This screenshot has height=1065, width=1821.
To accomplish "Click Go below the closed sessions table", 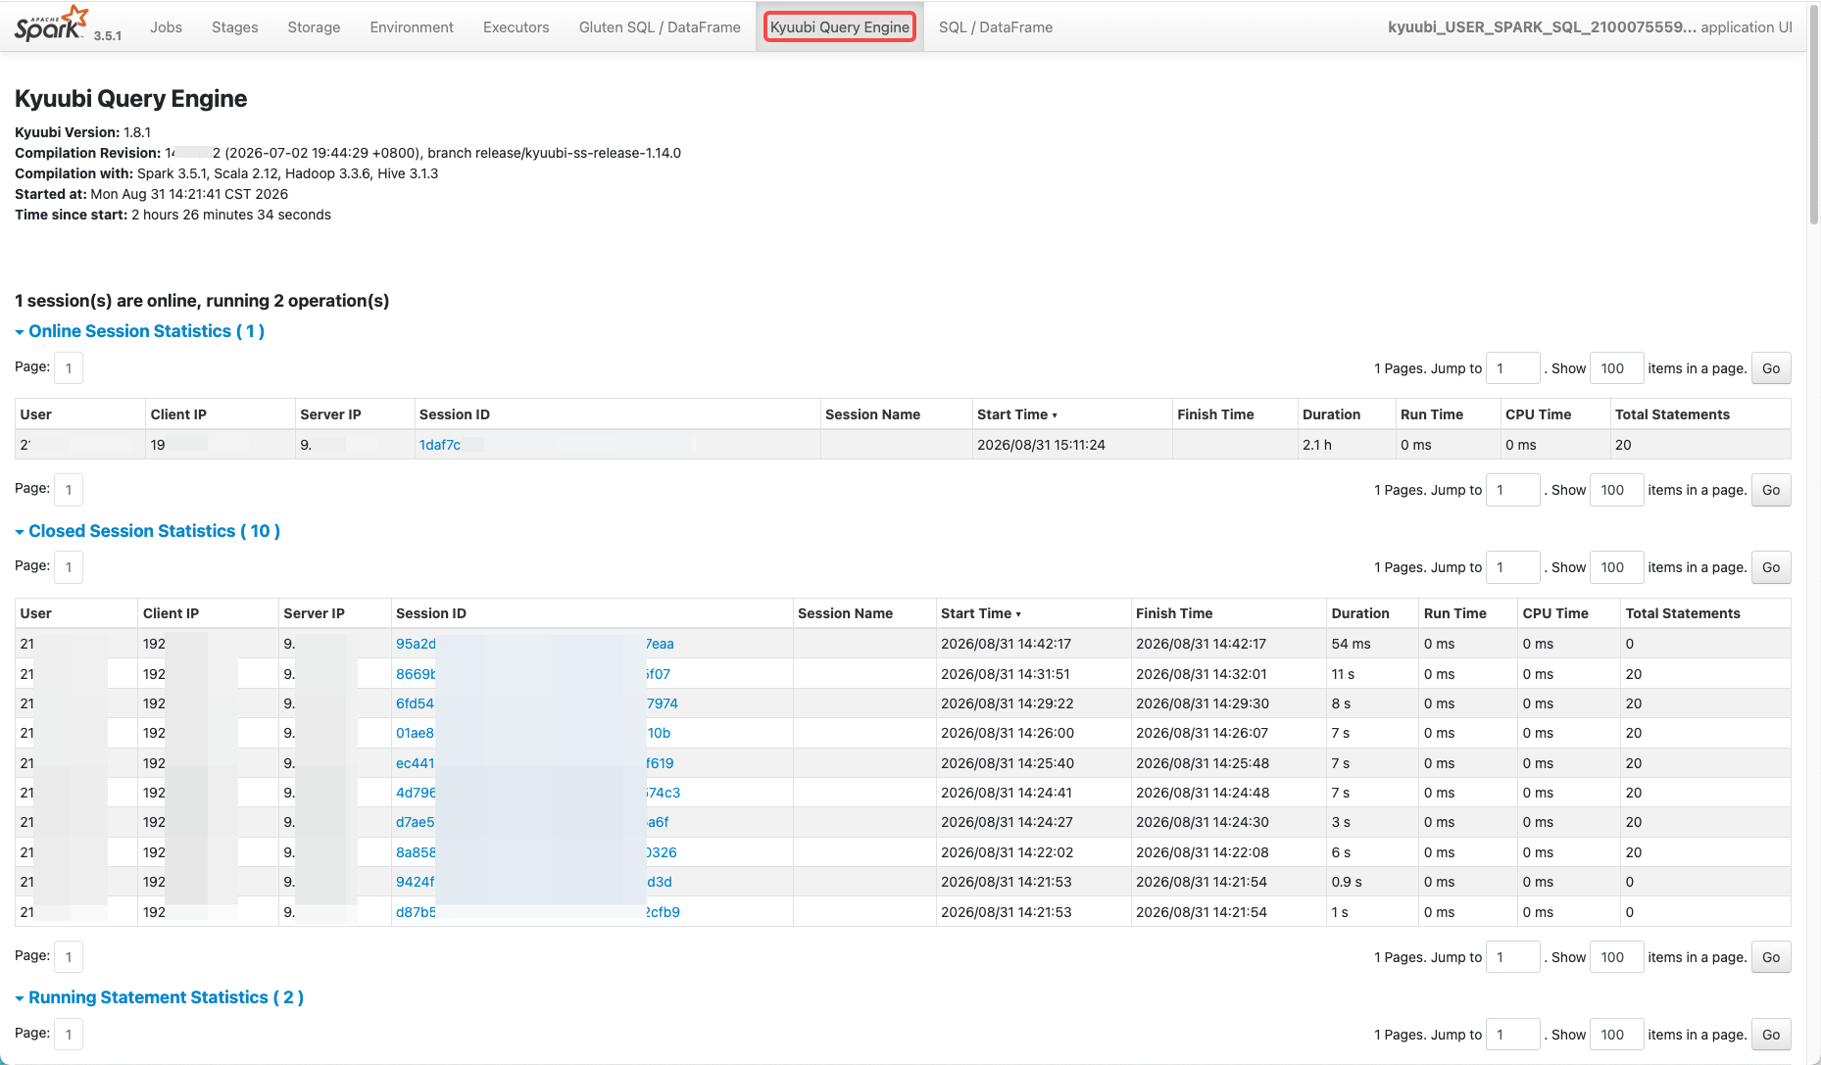I will [x=1771, y=957].
